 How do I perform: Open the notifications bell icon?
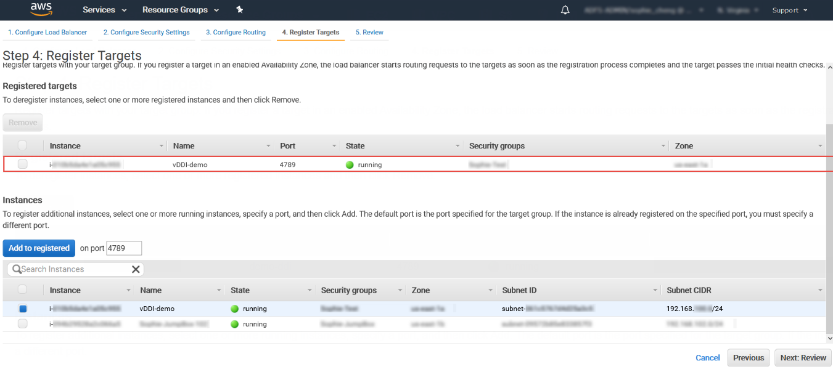[x=565, y=10]
